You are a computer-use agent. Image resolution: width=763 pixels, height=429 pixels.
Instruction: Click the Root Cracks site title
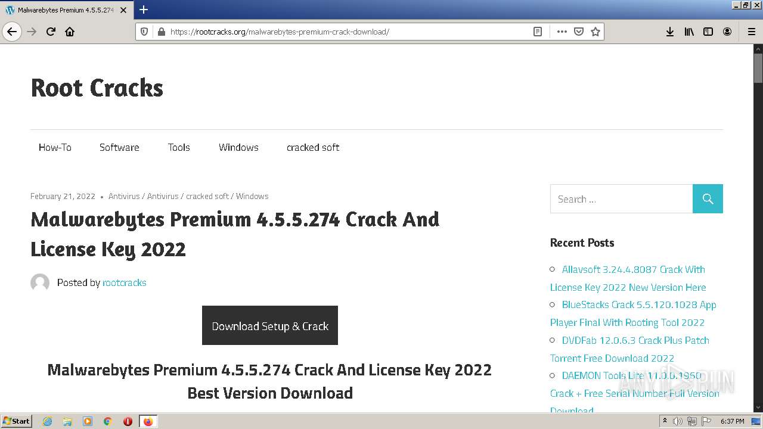pos(97,88)
